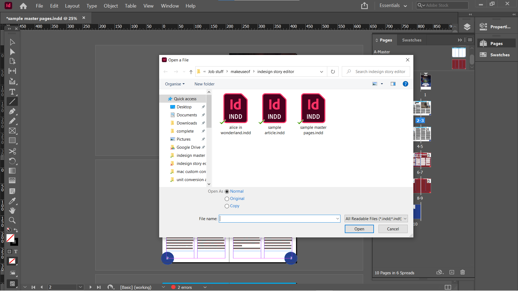Select the Type tool

12,92
